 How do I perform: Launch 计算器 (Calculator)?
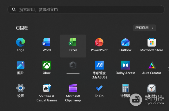[125, 91]
